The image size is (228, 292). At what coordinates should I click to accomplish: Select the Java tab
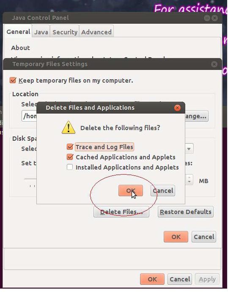click(41, 32)
